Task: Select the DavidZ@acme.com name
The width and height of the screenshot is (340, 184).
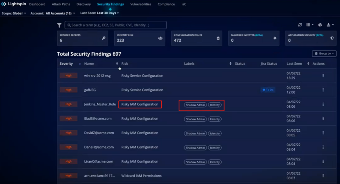Action: click(x=99, y=133)
